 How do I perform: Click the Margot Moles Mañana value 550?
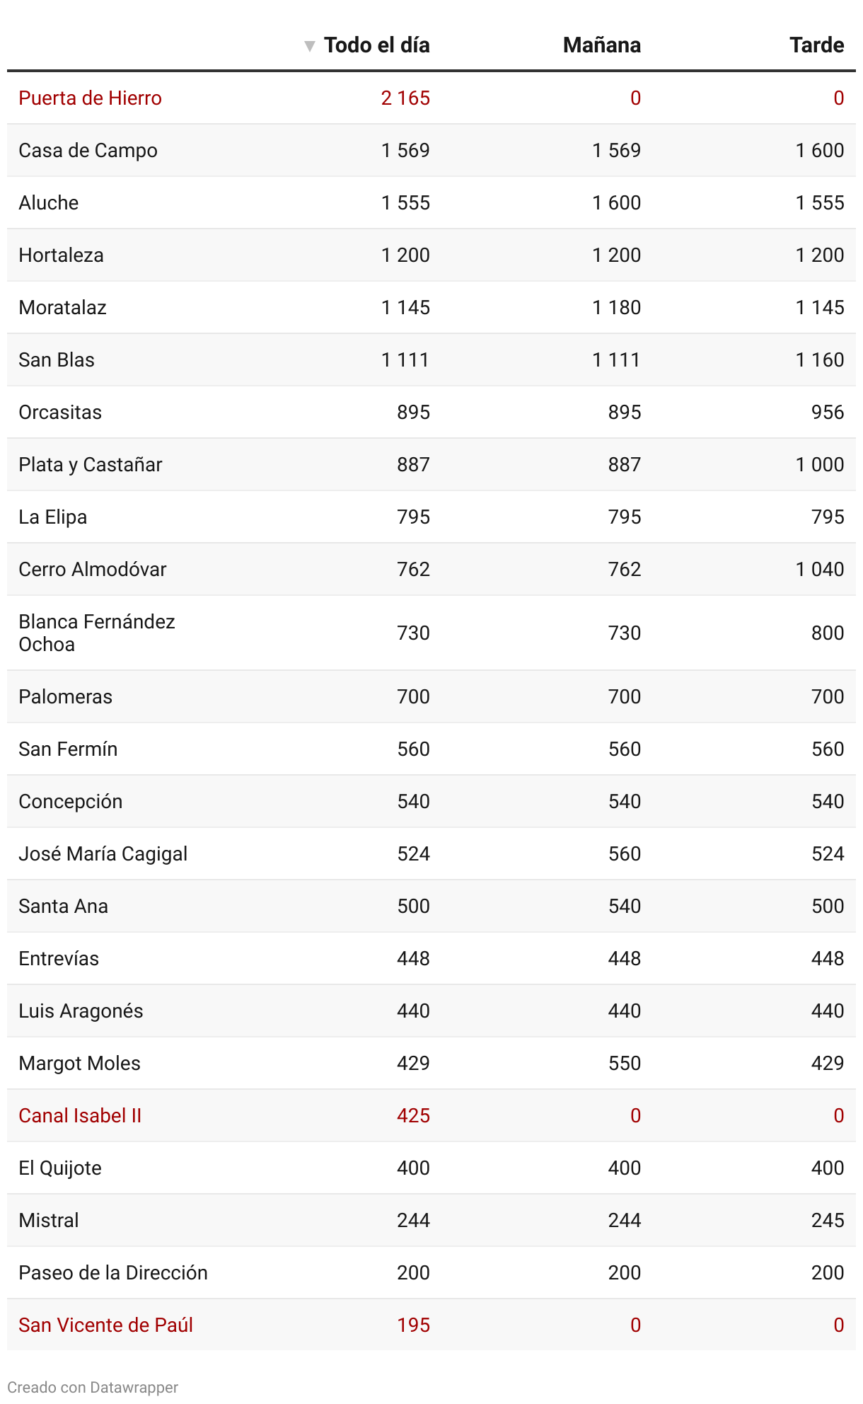[624, 1064]
